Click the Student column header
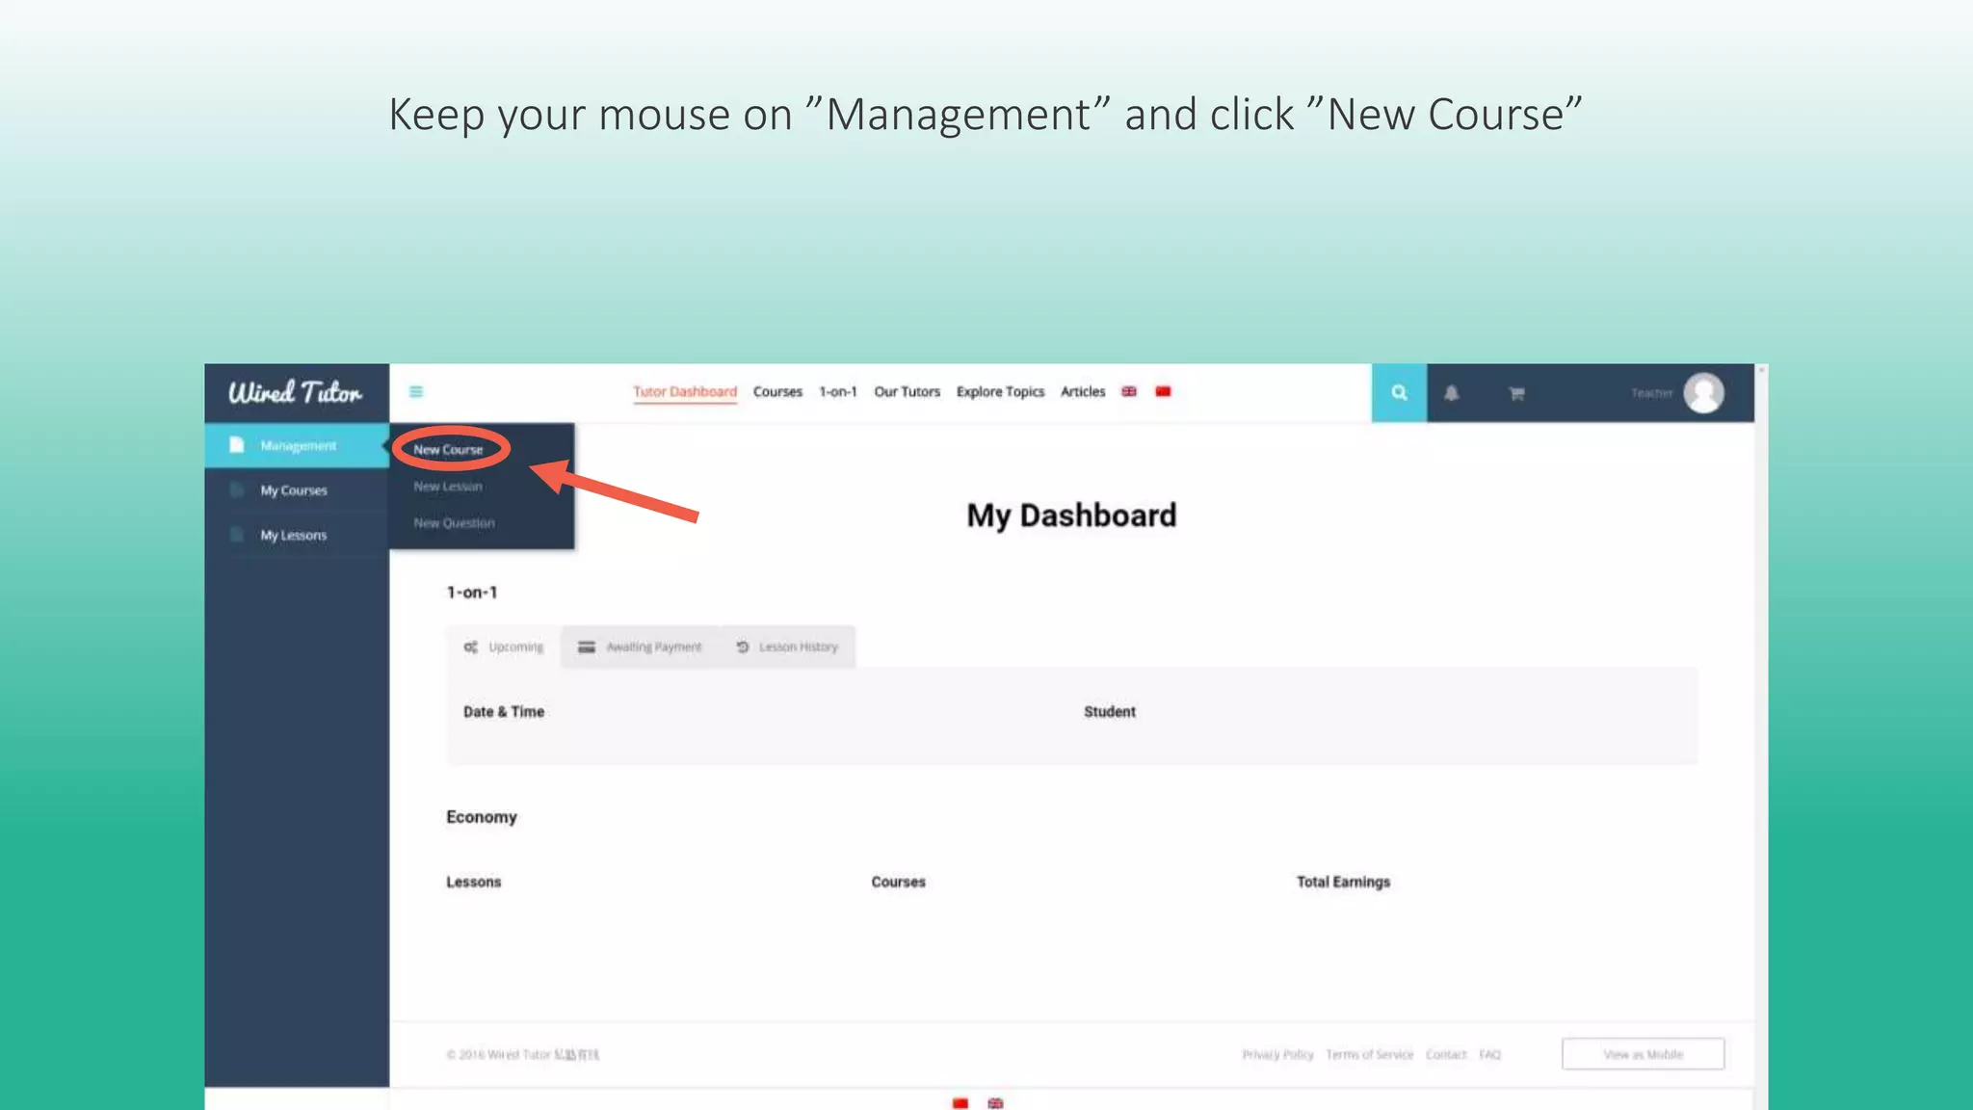Screen dimensions: 1973x1110 pyautogui.click(x=1110, y=711)
